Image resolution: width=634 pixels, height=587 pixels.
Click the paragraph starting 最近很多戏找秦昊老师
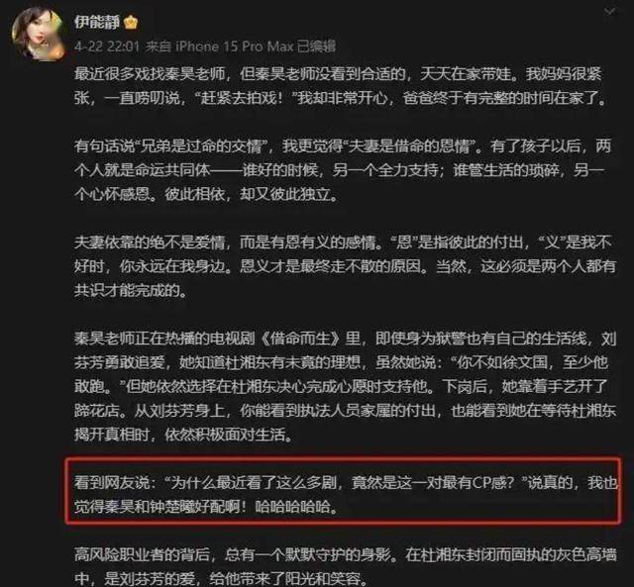point(341,86)
